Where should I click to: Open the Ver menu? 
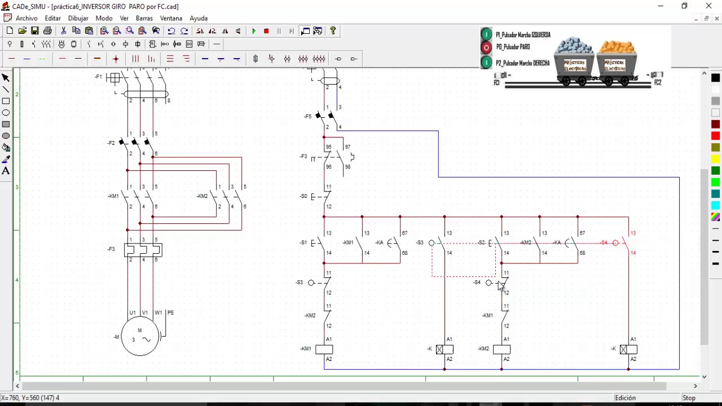tap(124, 18)
